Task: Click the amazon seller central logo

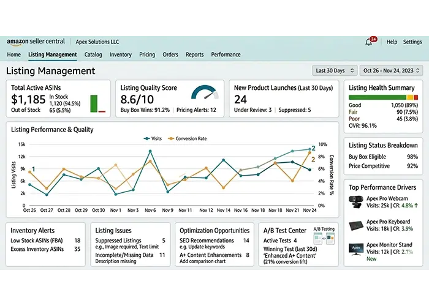Action: pyautogui.click(x=36, y=42)
